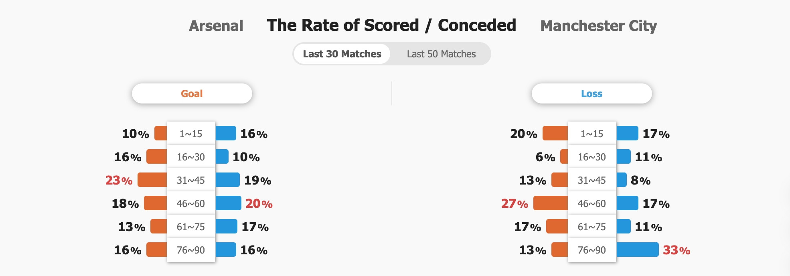Click Arsenal's orange 27% loss bar
This screenshot has width=790, height=276.
tap(551, 203)
